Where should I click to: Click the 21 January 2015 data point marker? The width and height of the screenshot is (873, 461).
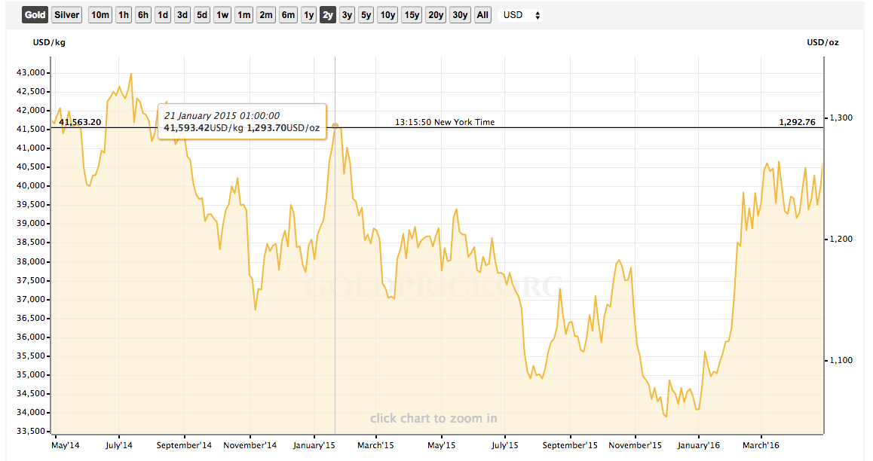[x=335, y=126]
